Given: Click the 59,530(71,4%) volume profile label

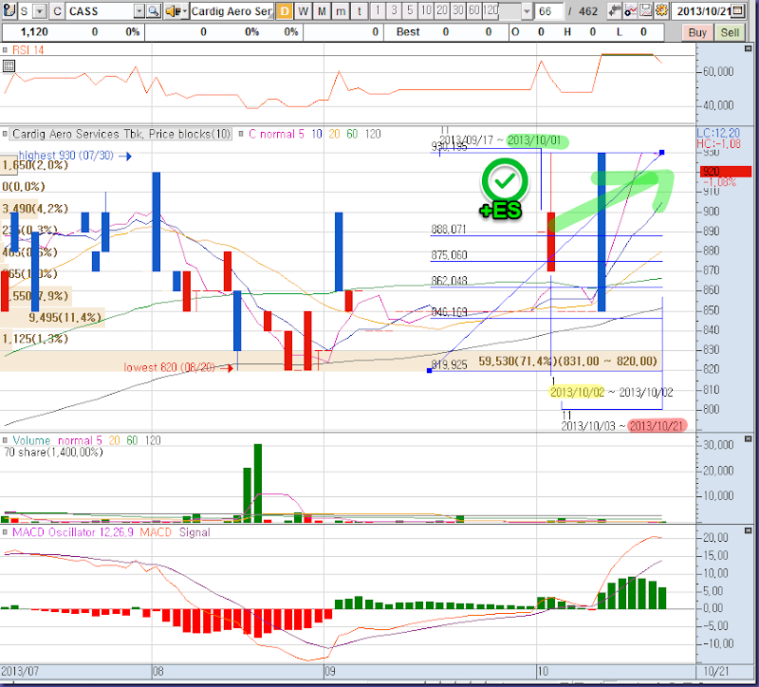Looking at the screenshot, I should 567,362.
